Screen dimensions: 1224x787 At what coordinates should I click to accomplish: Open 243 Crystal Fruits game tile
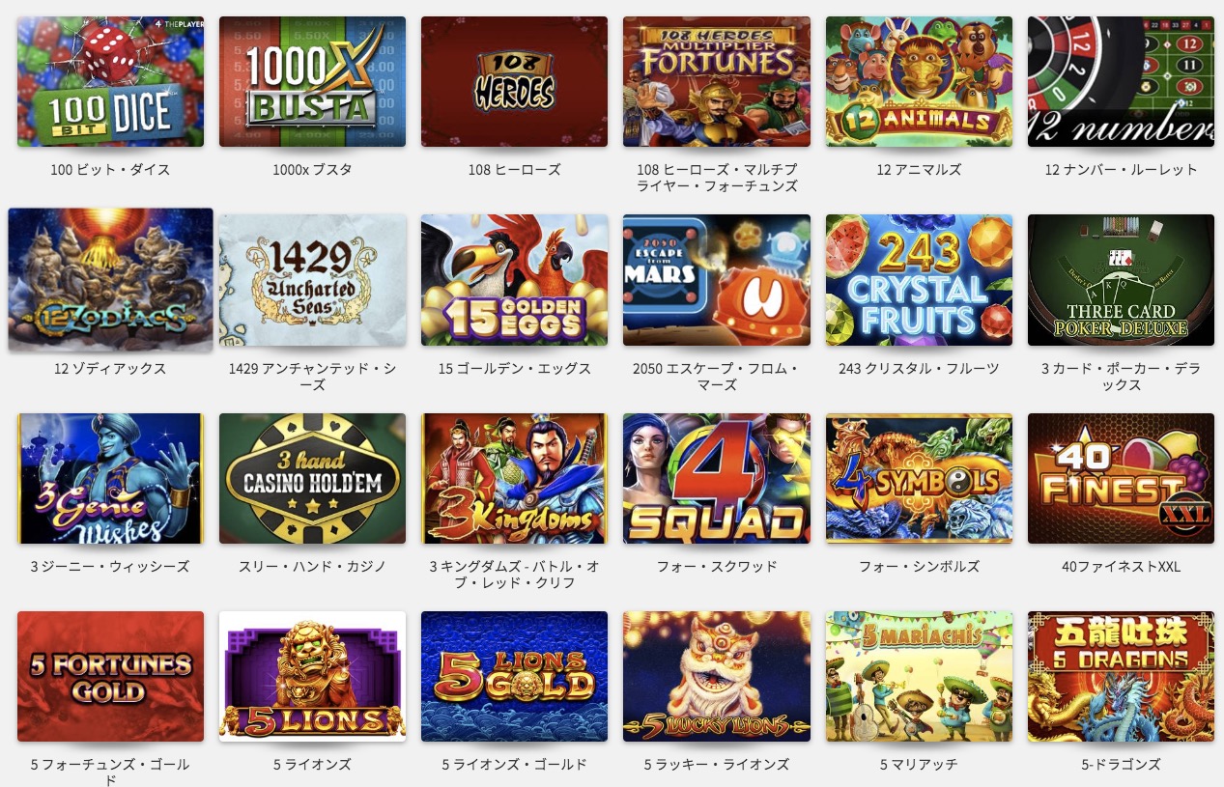919,280
